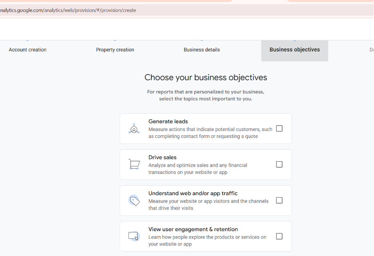Select the View user engagement & retention card
The image size is (374, 256).
tap(205, 236)
